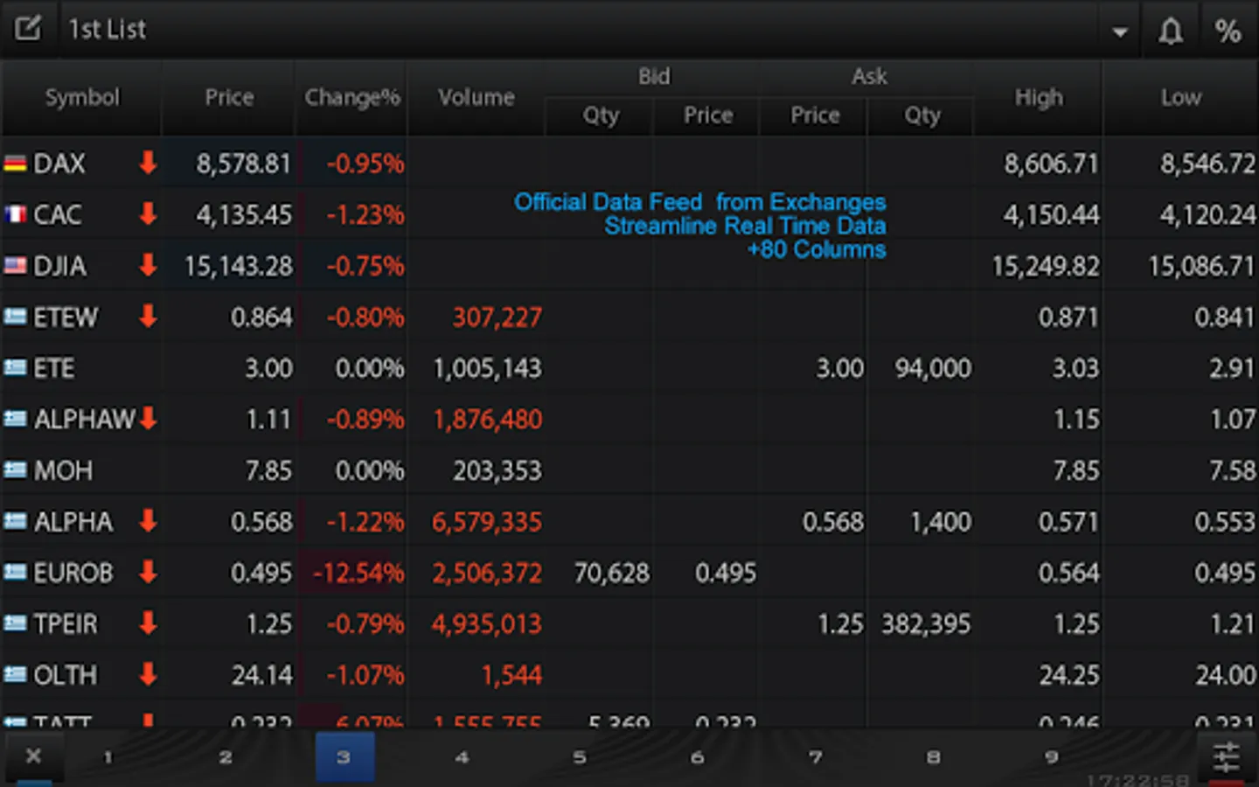Open the column settings sliders icon
Screen dimensions: 1259x787
[1227, 757]
